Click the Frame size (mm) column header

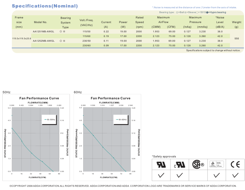pyautogui.click(x=19, y=22)
